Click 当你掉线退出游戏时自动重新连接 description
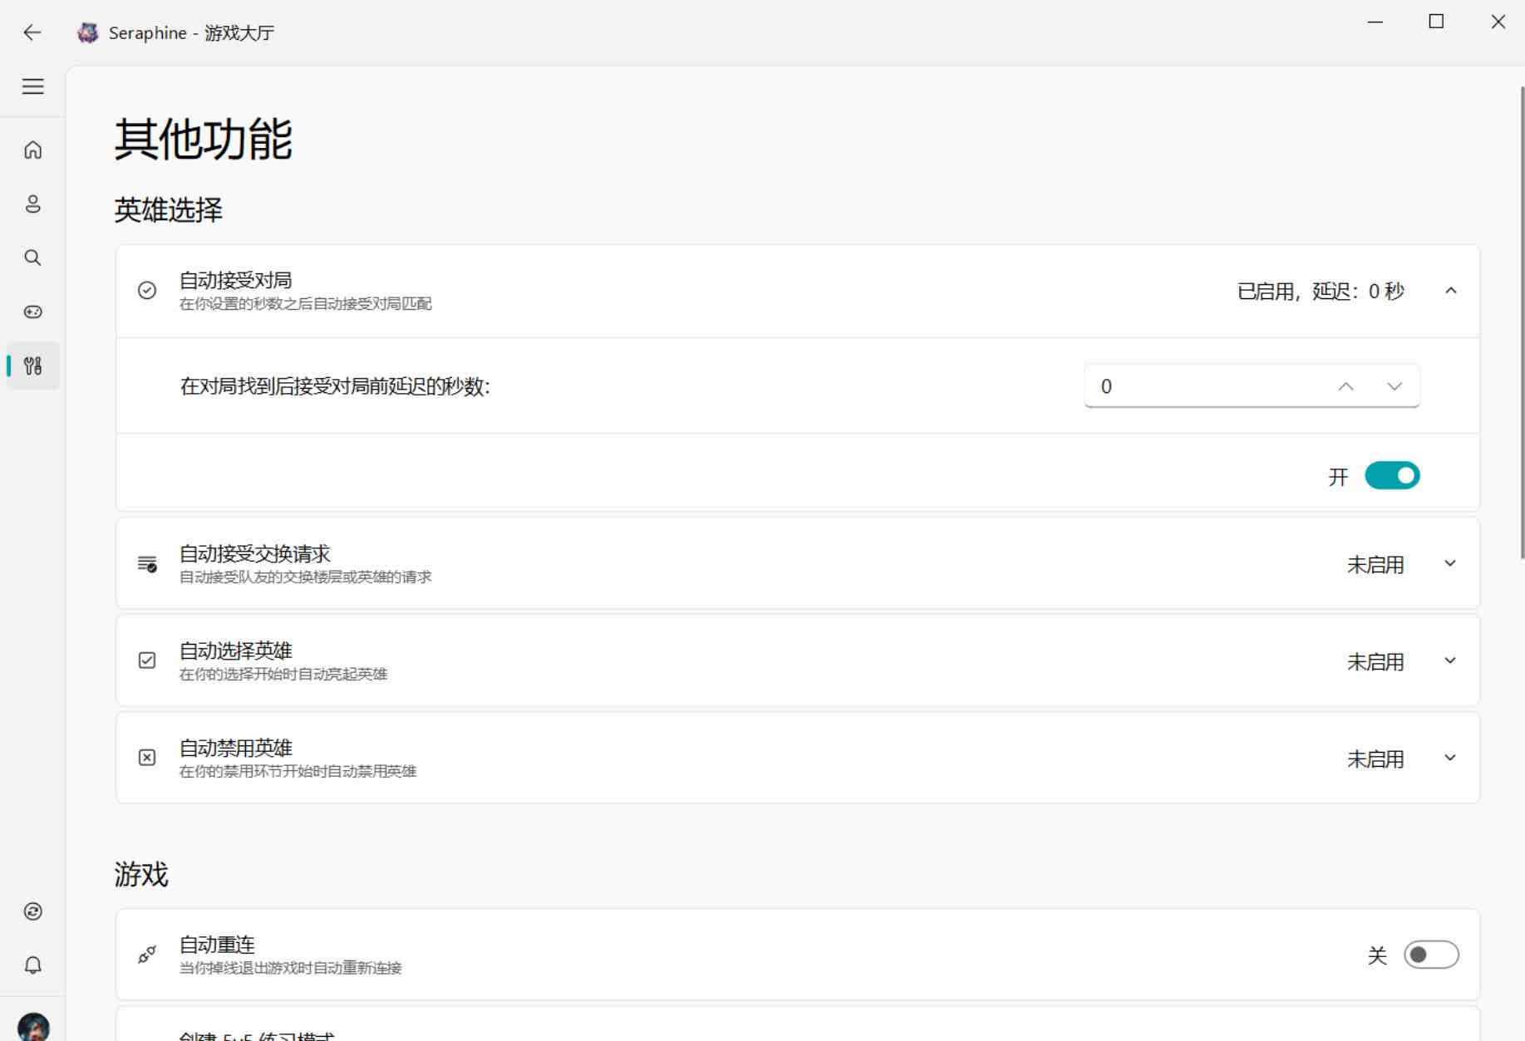Viewport: 1525px width, 1041px height. tap(290, 969)
